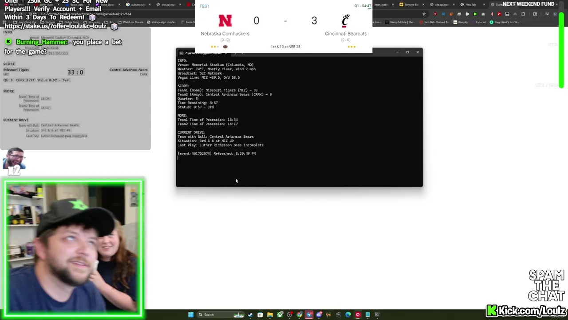Open the Windows Start menu

point(191,315)
